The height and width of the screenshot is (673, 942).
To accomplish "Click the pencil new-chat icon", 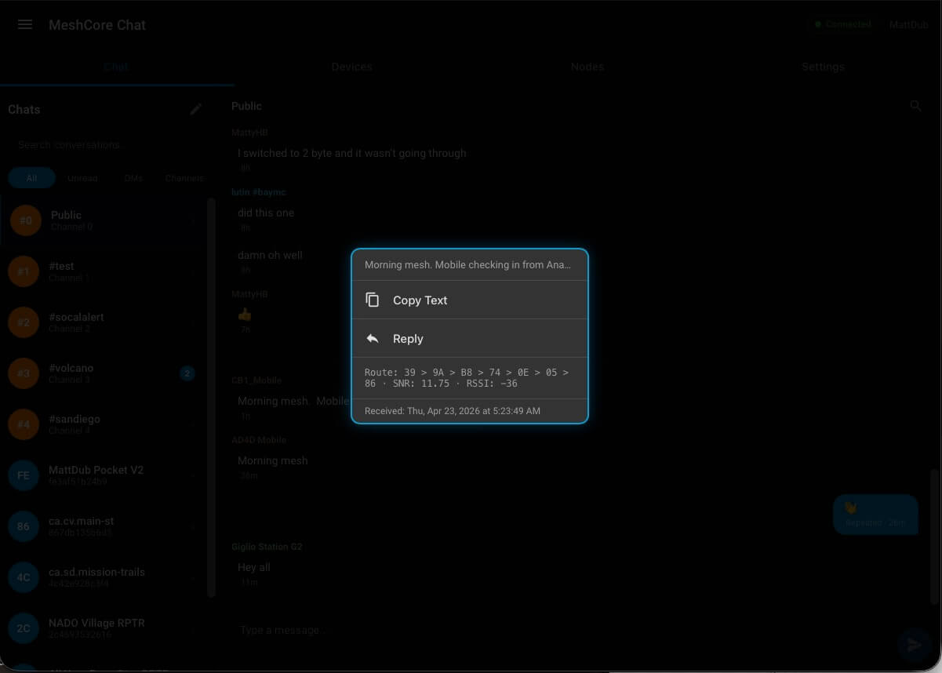I will [196, 109].
